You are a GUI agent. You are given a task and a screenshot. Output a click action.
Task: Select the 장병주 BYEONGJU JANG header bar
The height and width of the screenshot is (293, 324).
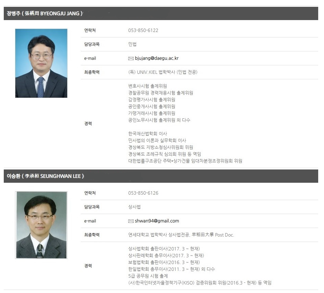pos(161,14)
